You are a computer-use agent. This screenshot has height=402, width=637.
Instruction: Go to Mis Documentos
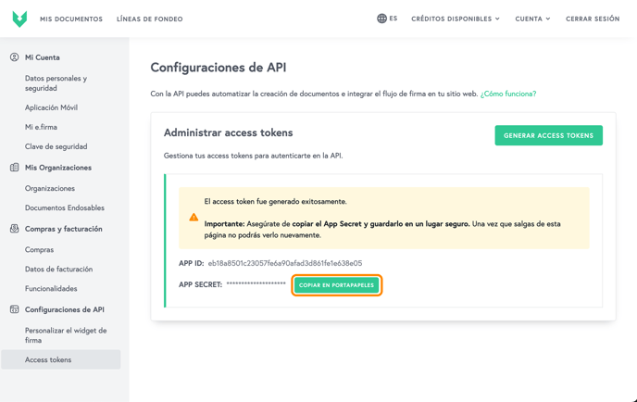coord(71,19)
